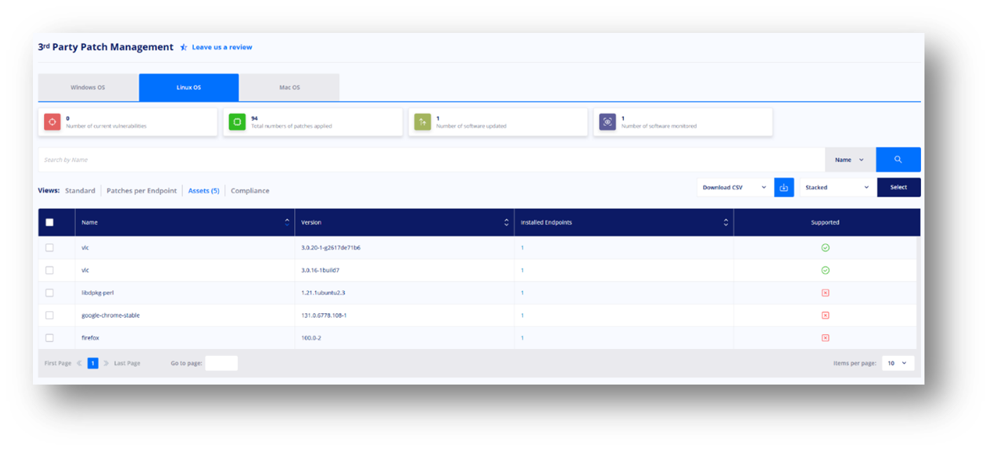Open the Name search filter dropdown
991x451 pixels.
[850, 159]
